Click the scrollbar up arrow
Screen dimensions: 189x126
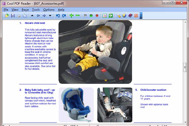185,22
